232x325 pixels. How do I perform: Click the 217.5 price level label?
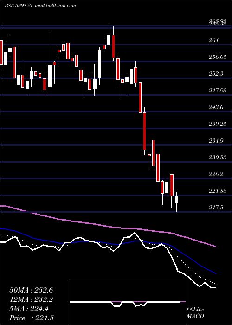(x=216, y=208)
